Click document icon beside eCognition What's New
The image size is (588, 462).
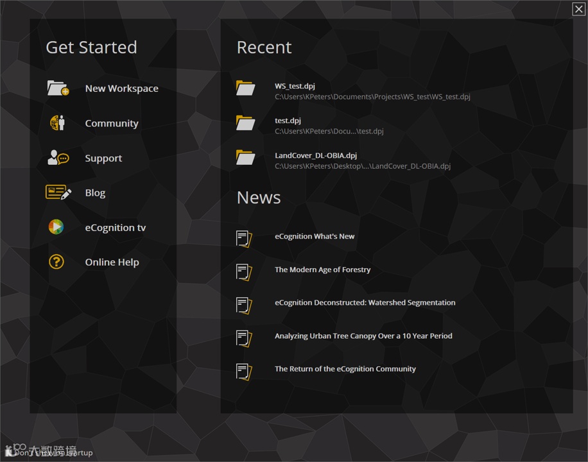[x=244, y=239]
